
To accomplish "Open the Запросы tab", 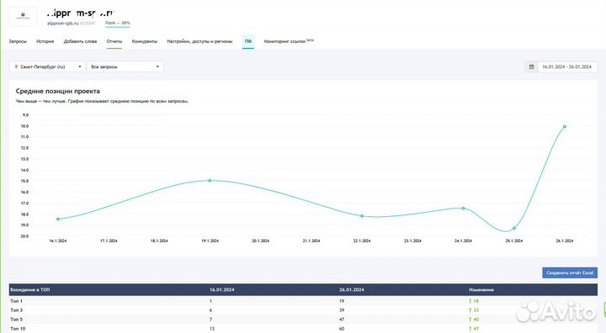I will pos(18,41).
